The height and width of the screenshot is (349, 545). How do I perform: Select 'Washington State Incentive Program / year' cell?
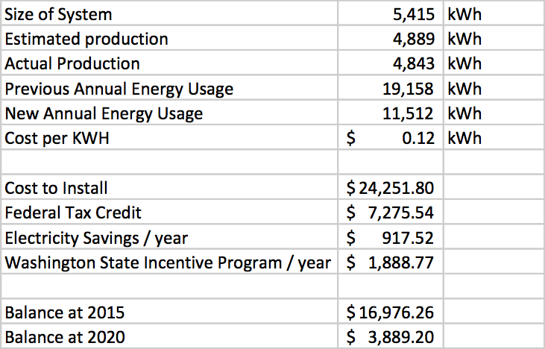point(169,262)
